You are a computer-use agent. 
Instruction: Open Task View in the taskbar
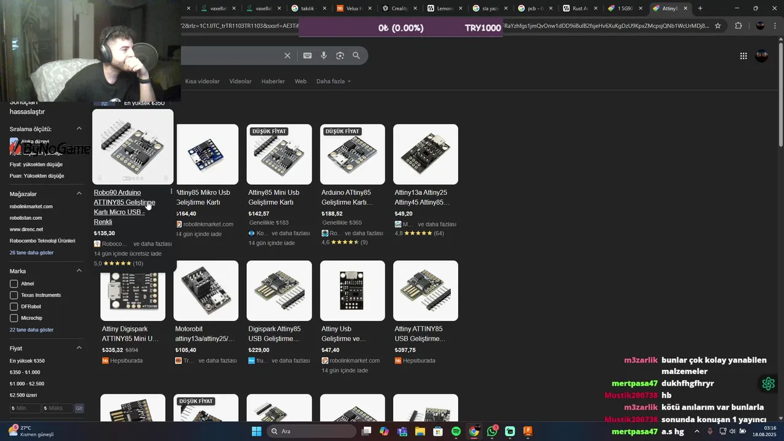366,431
